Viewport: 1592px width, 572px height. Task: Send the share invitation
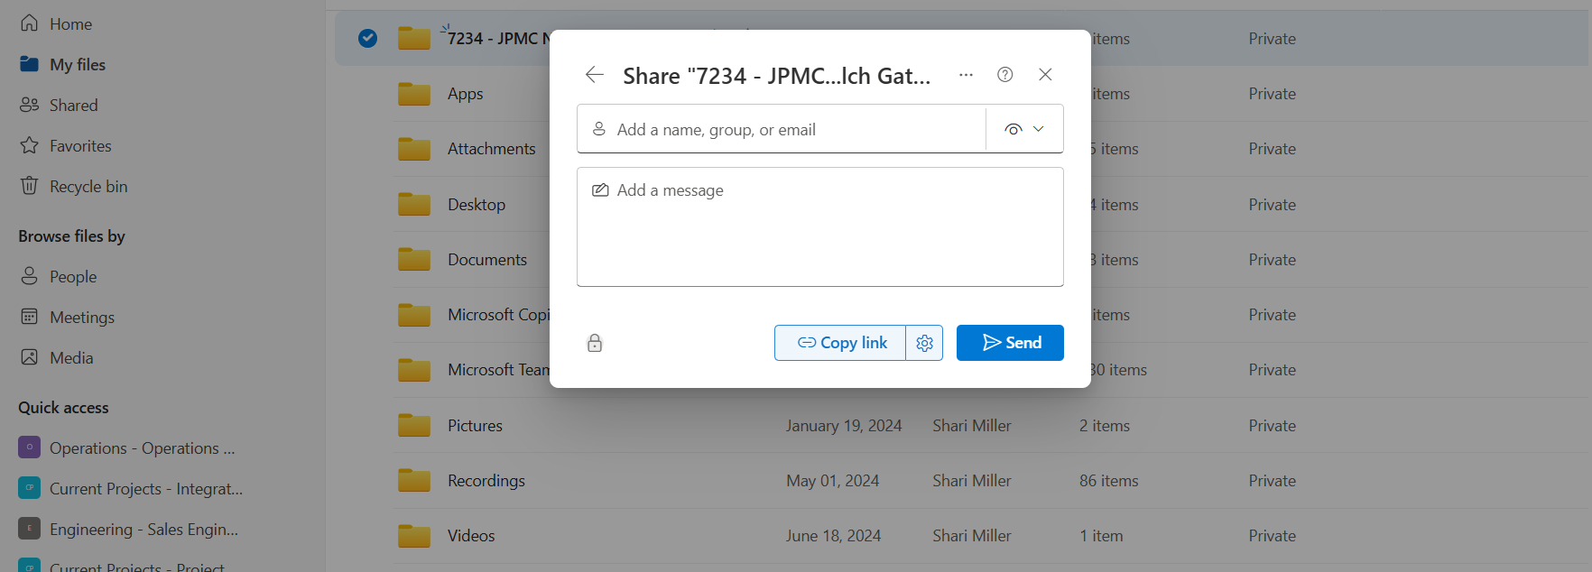1010,343
